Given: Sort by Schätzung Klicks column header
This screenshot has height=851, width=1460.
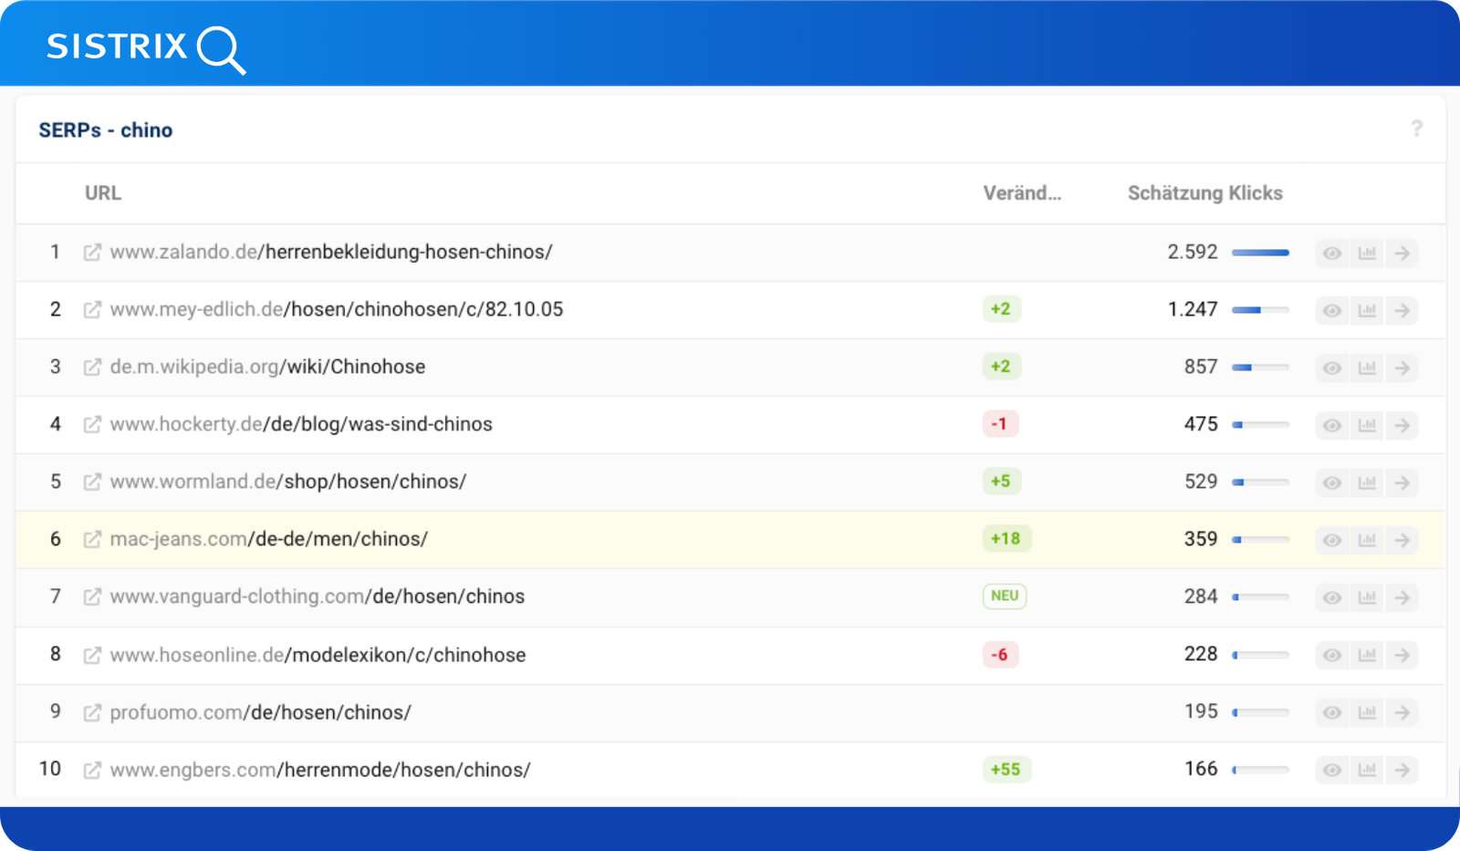Looking at the screenshot, I should [x=1204, y=193].
